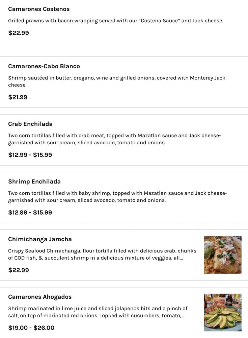Screen dimensions: 248x338
Task: View the Camarones Ahogados dish photo
Action: (x=223, y=312)
